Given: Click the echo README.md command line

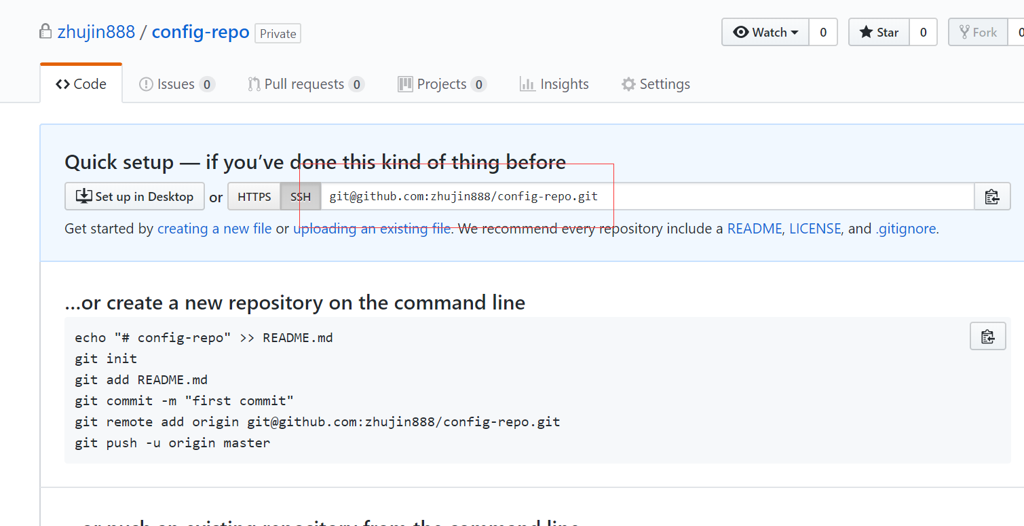Looking at the screenshot, I should [204, 337].
